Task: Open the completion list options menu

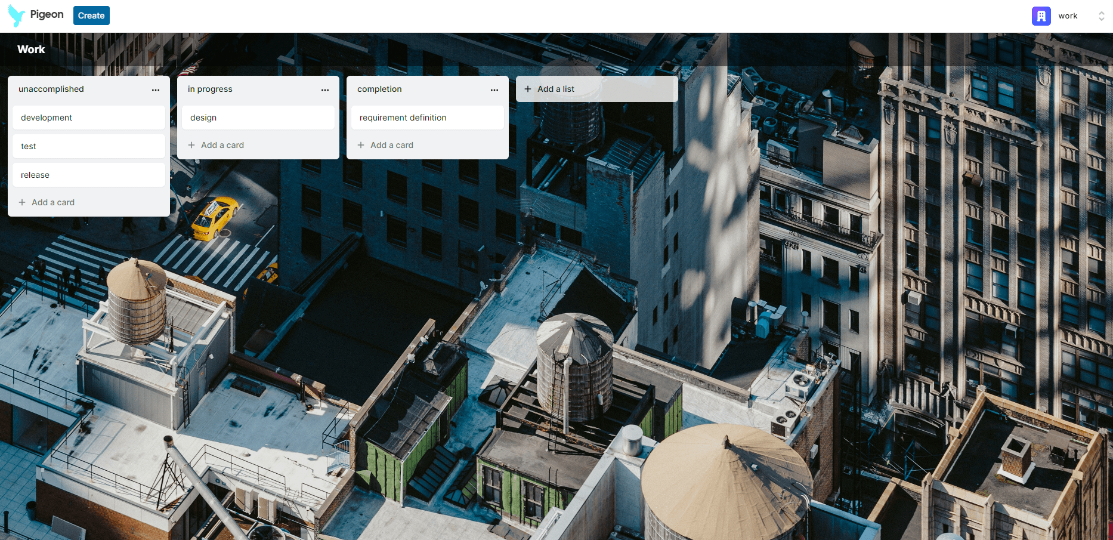Action: 494,90
